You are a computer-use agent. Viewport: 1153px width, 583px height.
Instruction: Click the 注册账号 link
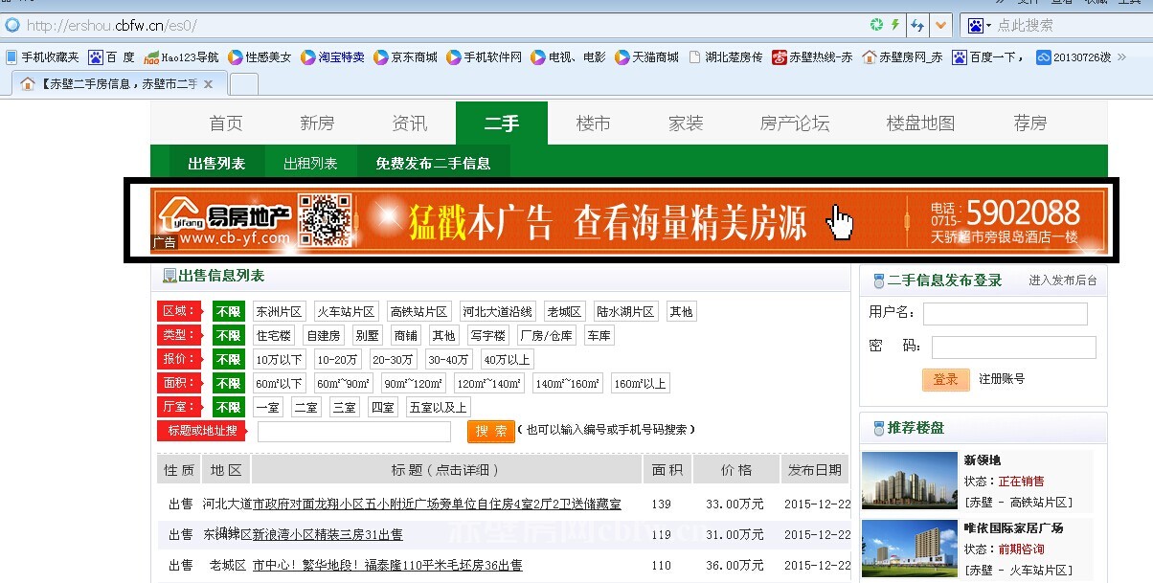coord(1002,379)
